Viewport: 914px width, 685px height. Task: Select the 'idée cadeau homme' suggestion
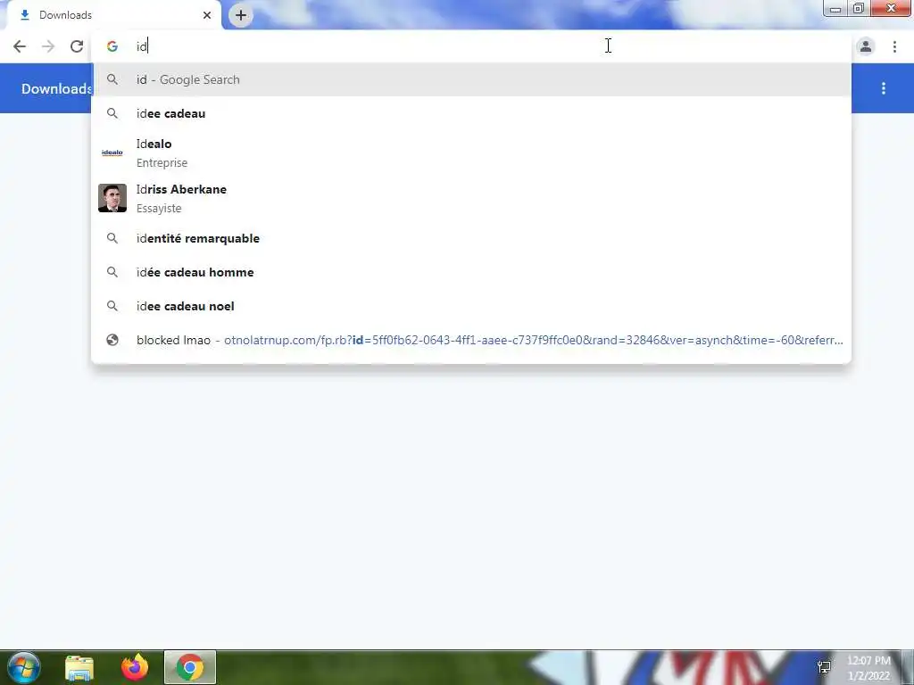(x=471, y=272)
